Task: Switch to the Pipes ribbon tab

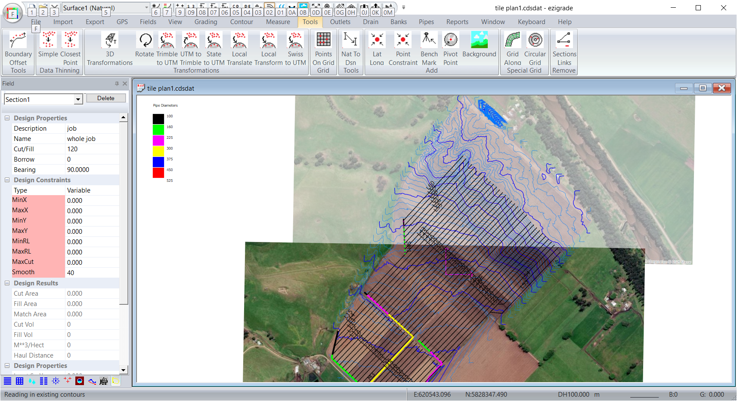Action: [426, 22]
